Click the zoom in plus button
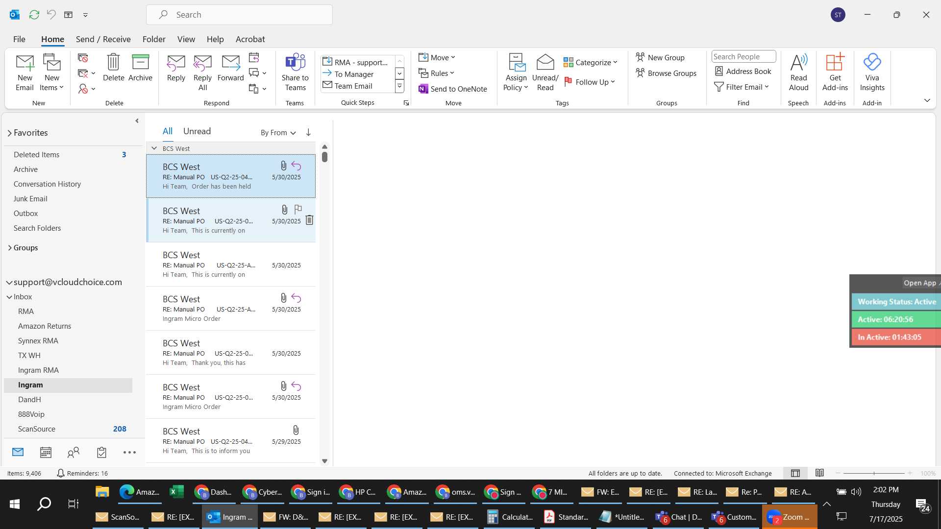 pos(910,473)
